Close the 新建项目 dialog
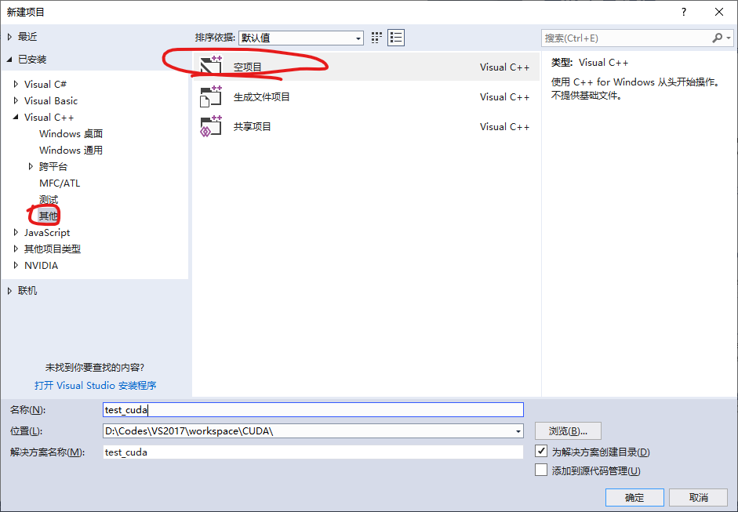Screen dimensions: 738x512 [x=719, y=13]
